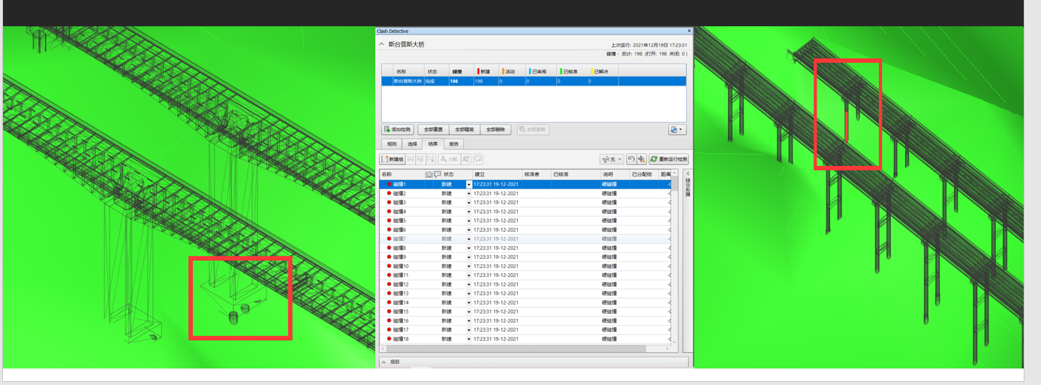This screenshot has height=385, width=1041.
Task: Click the 全部重置 (reset all) button
Action: 433,130
